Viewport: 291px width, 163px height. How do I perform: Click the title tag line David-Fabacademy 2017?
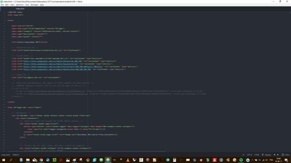(x=29, y=42)
